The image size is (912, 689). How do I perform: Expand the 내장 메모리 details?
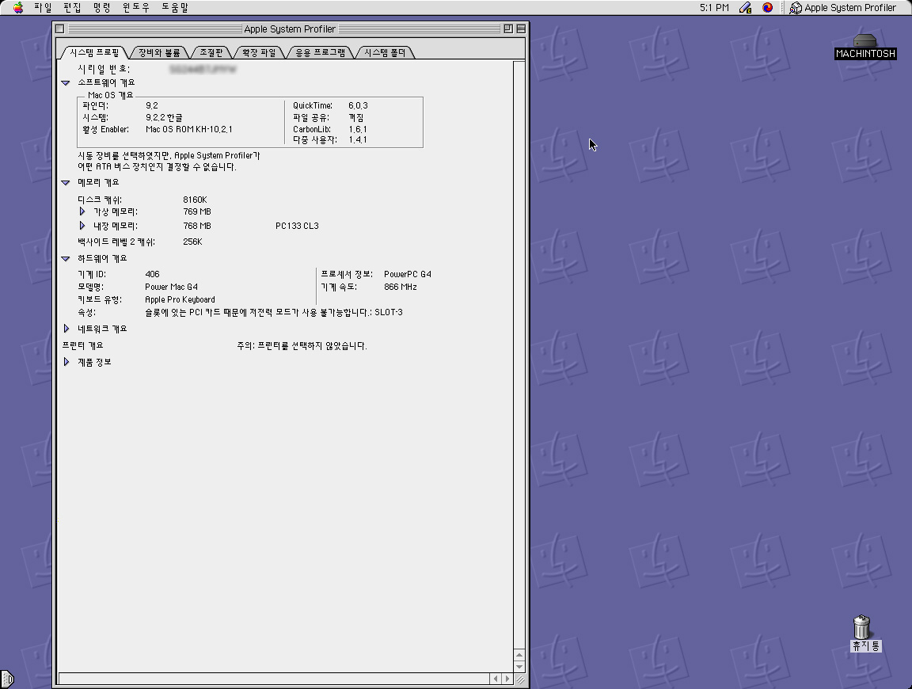[x=82, y=226]
